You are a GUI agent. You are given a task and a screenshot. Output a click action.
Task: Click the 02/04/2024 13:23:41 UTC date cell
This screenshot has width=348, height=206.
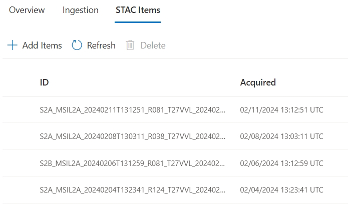[x=281, y=190]
